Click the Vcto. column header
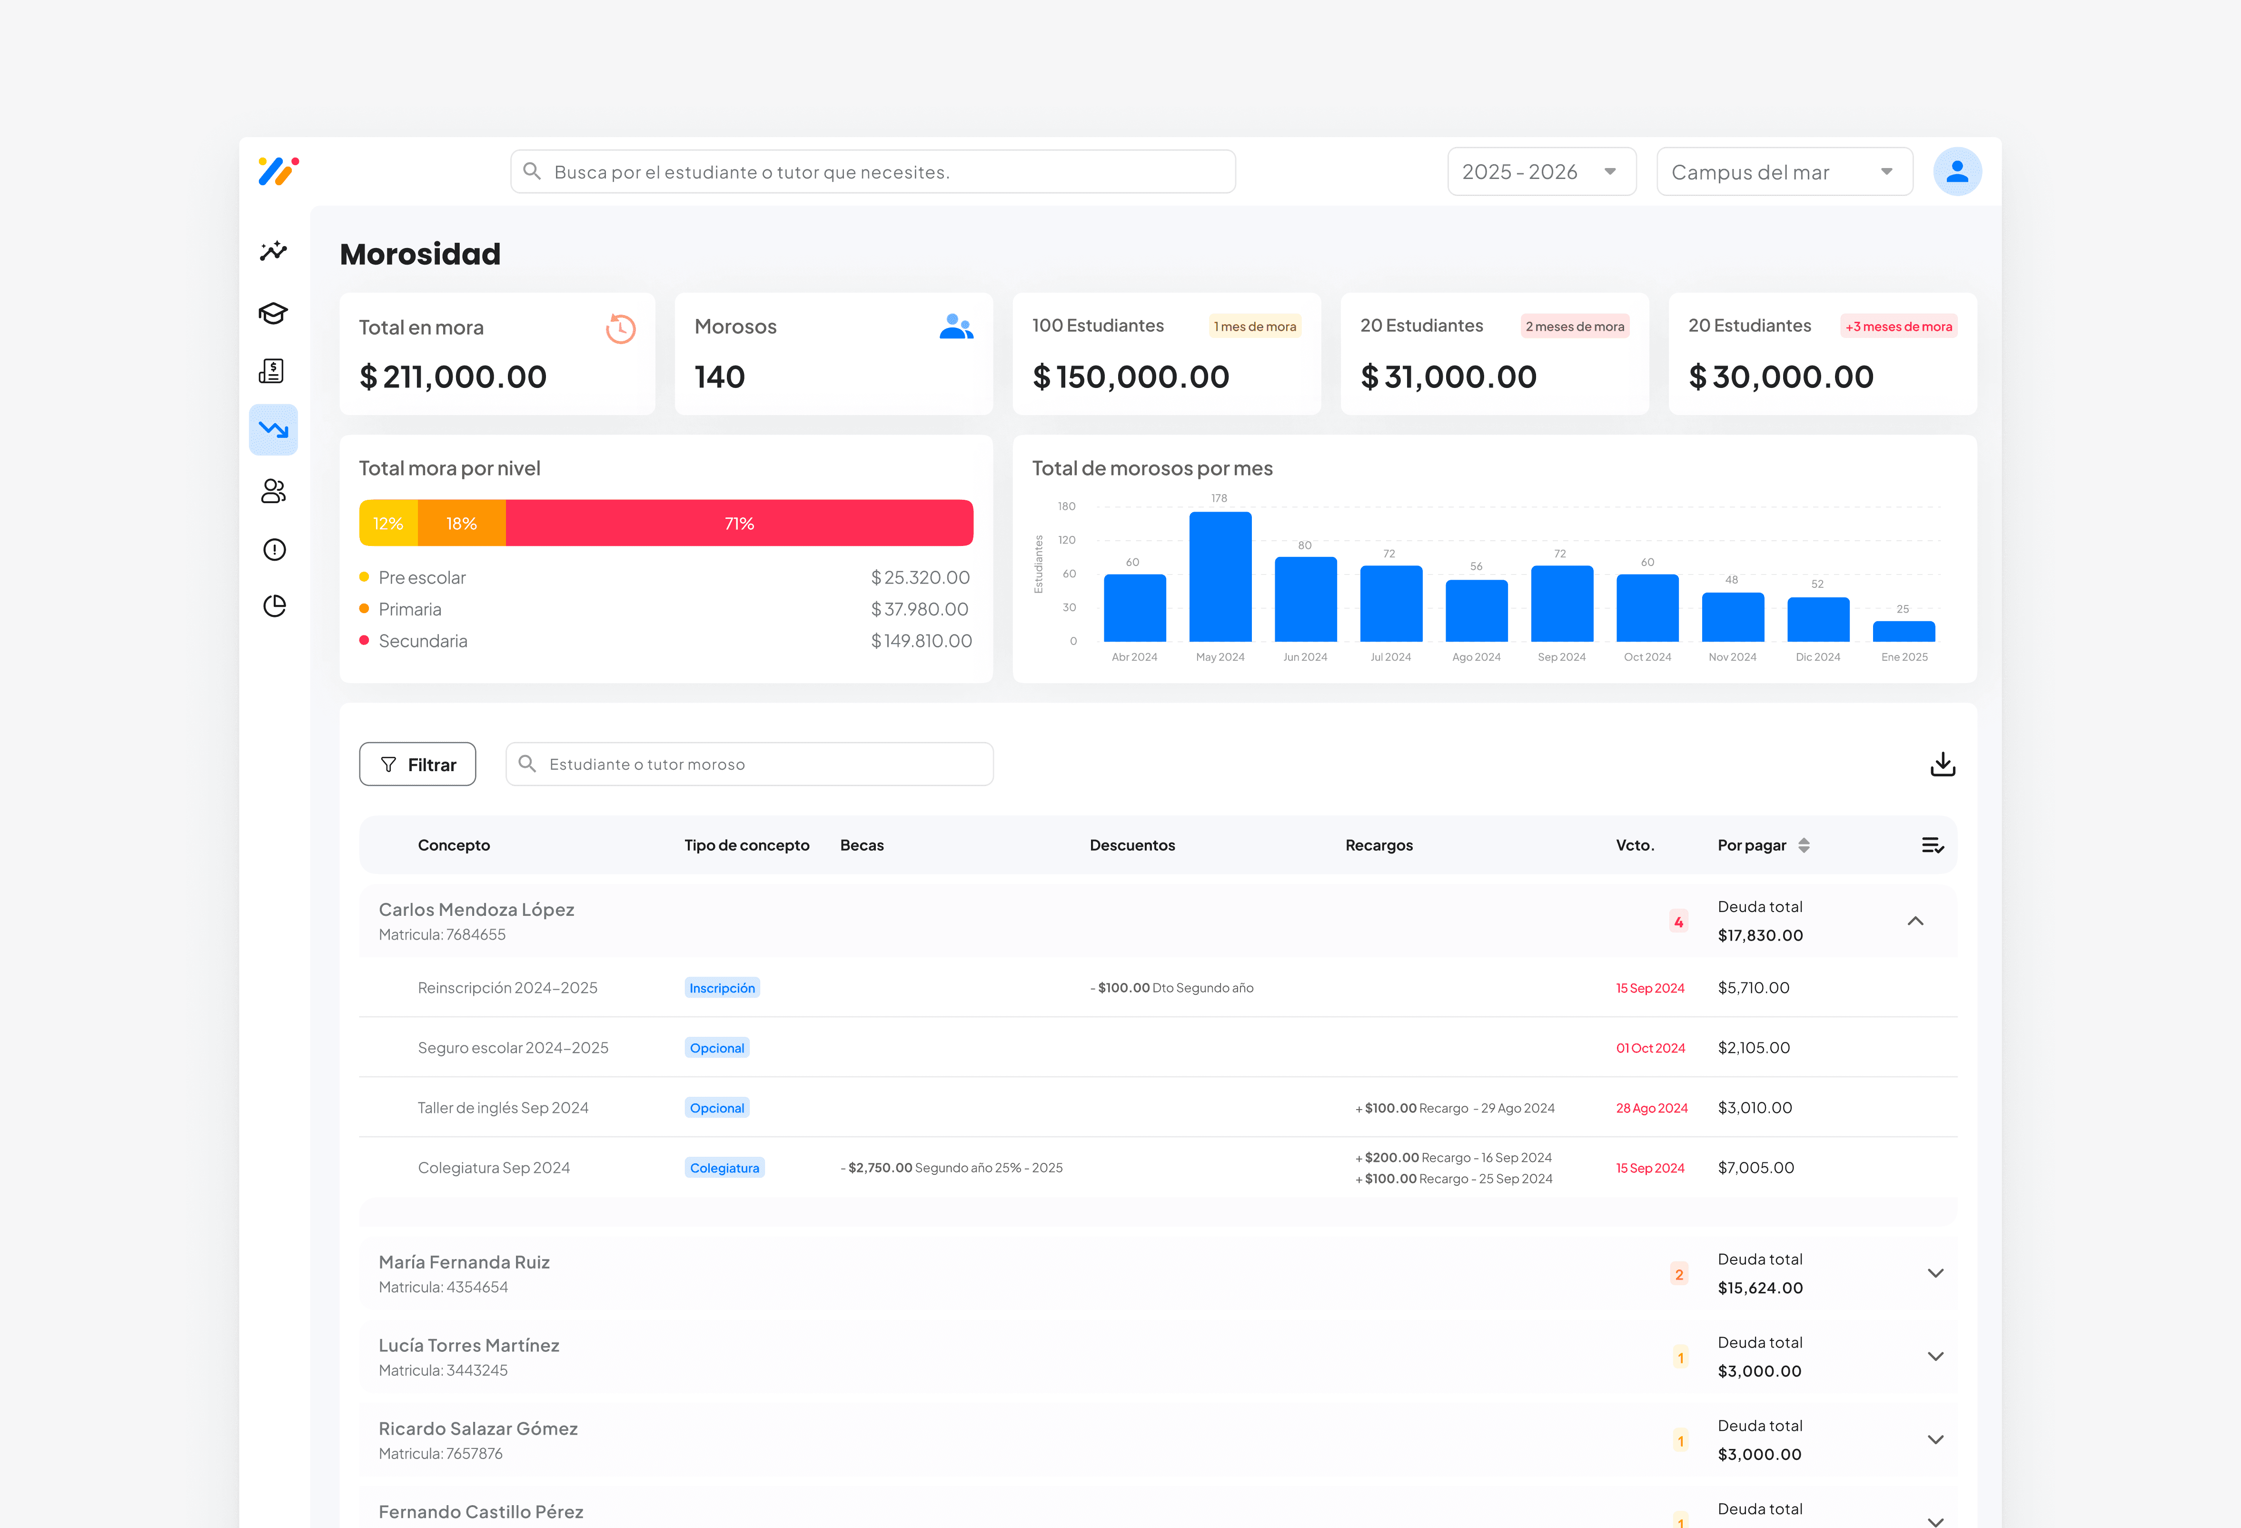Viewport: 2241px width, 1528px height. point(1636,845)
